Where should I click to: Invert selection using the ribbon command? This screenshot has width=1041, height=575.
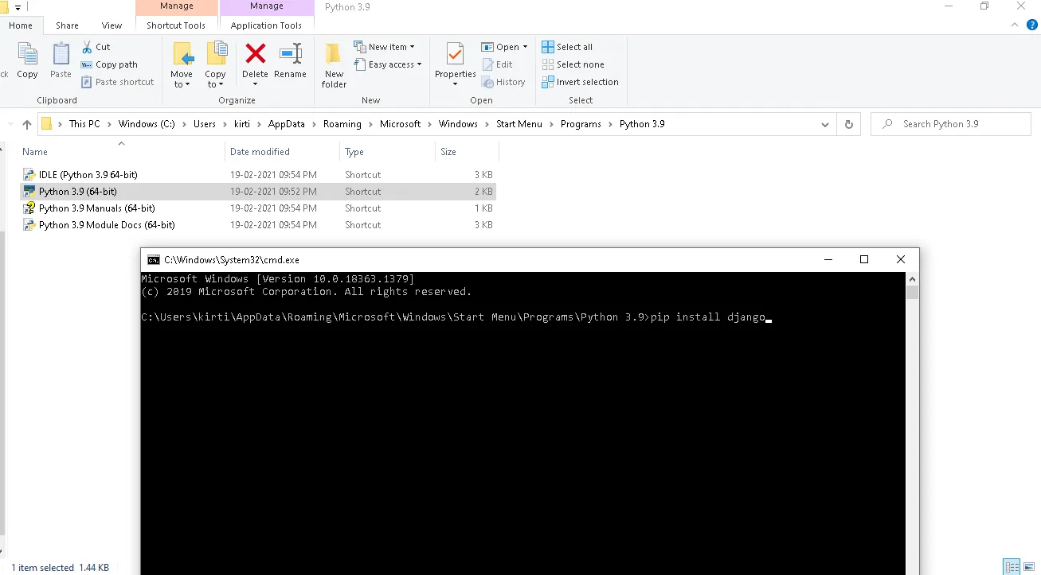click(580, 82)
